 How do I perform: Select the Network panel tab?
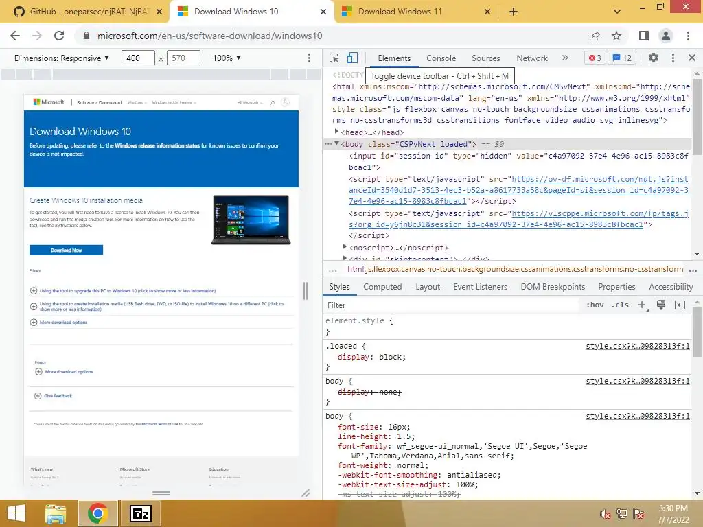[x=532, y=58]
